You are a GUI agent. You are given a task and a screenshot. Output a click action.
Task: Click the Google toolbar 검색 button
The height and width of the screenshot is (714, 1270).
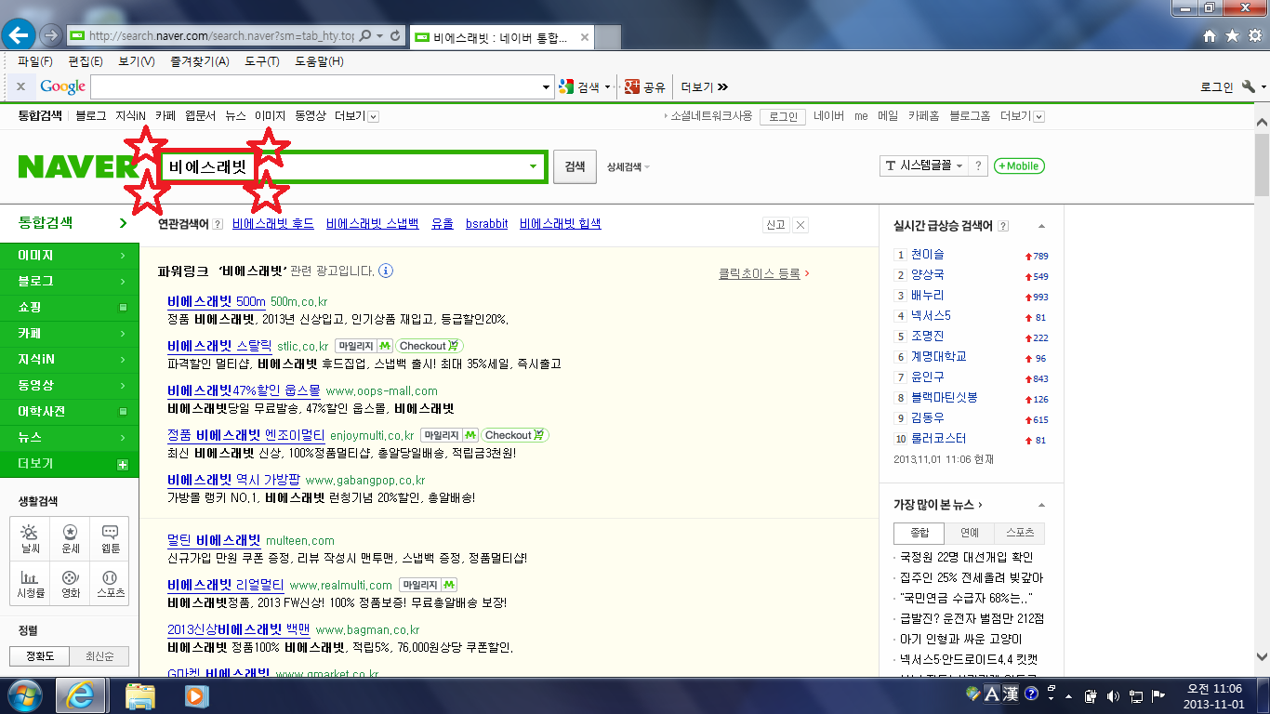(x=581, y=86)
